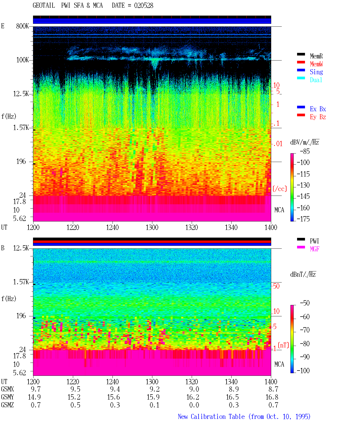Click the cyan Dual legend swatch
The height and width of the screenshot is (421, 338).
[301, 78]
